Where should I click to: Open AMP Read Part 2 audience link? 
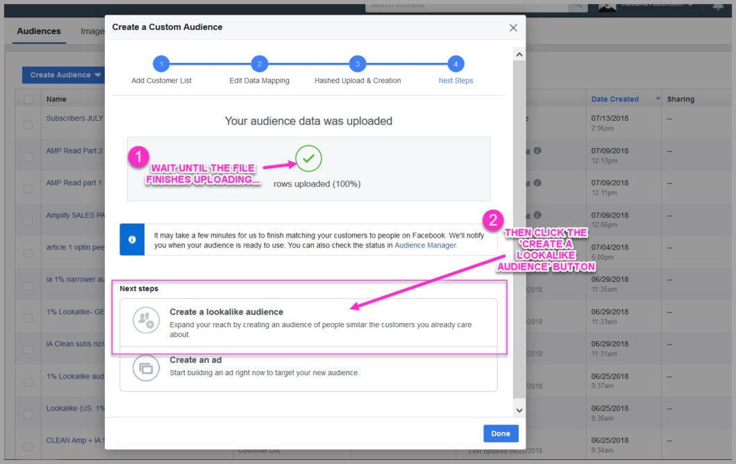[74, 151]
